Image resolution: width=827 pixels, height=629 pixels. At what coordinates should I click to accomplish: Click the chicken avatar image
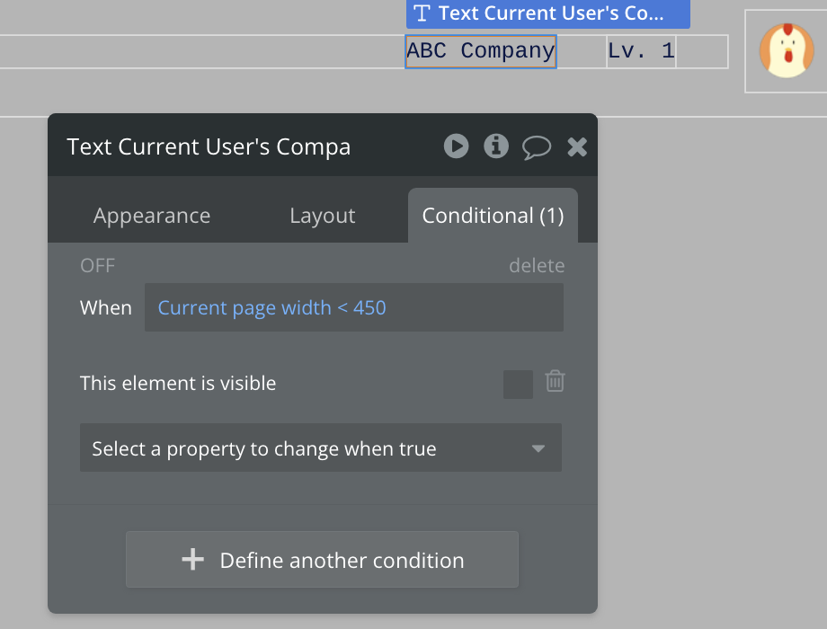click(x=787, y=50)
